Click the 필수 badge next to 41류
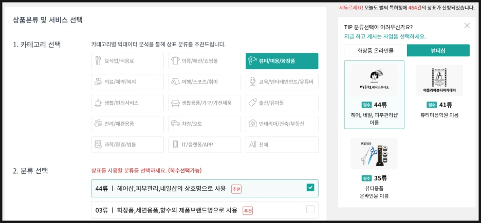The image size is (481, 223). click(432, 105)
